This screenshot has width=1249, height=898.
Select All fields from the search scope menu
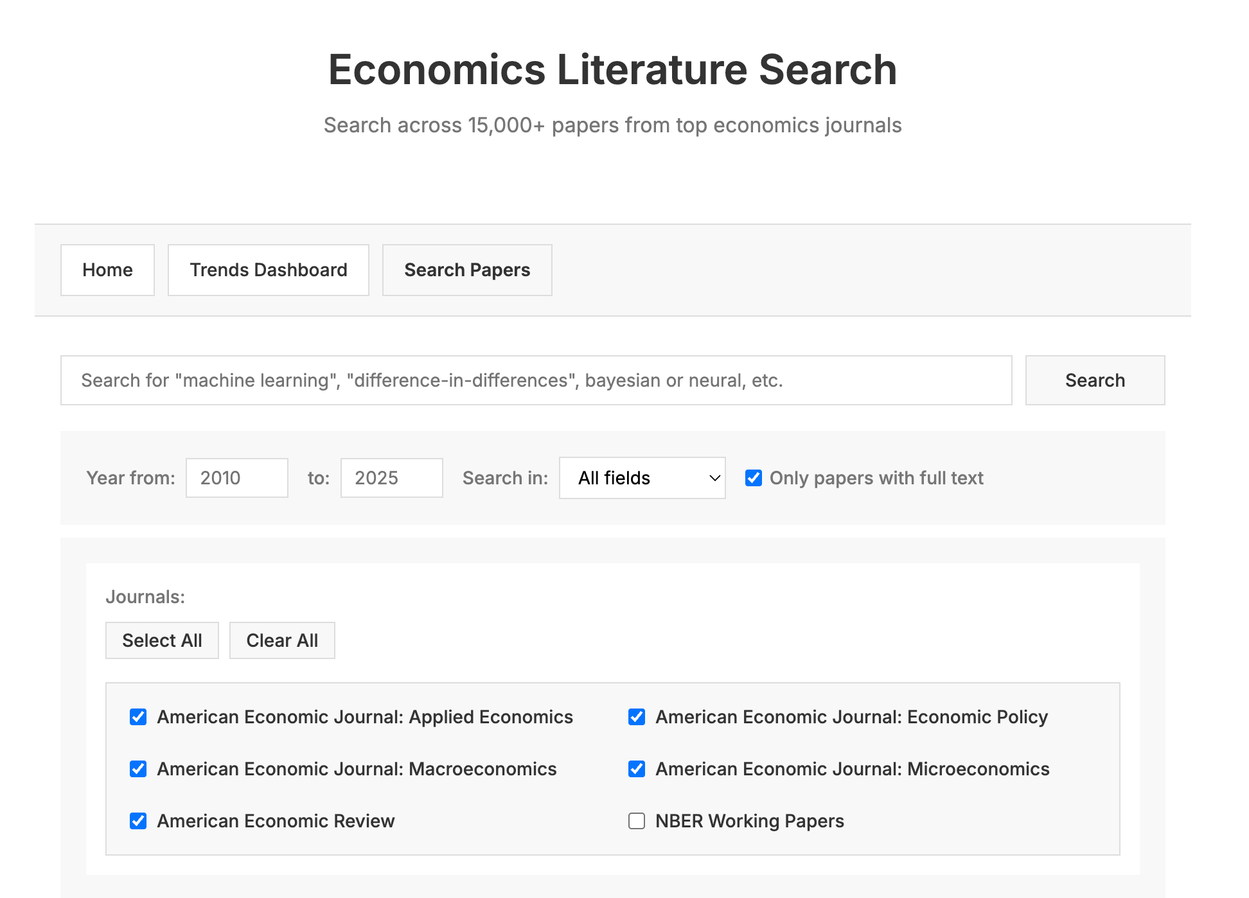(x=641, y=478)
